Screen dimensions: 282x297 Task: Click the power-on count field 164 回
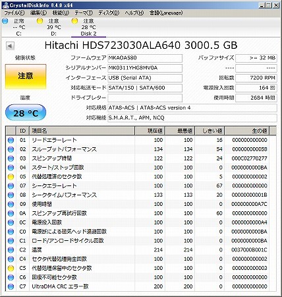tap(256, 88)
